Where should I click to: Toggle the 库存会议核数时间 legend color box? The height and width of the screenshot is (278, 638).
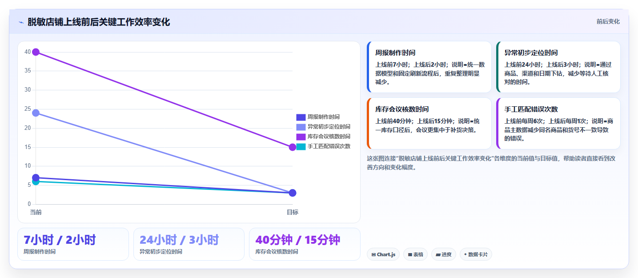[301, 137]
